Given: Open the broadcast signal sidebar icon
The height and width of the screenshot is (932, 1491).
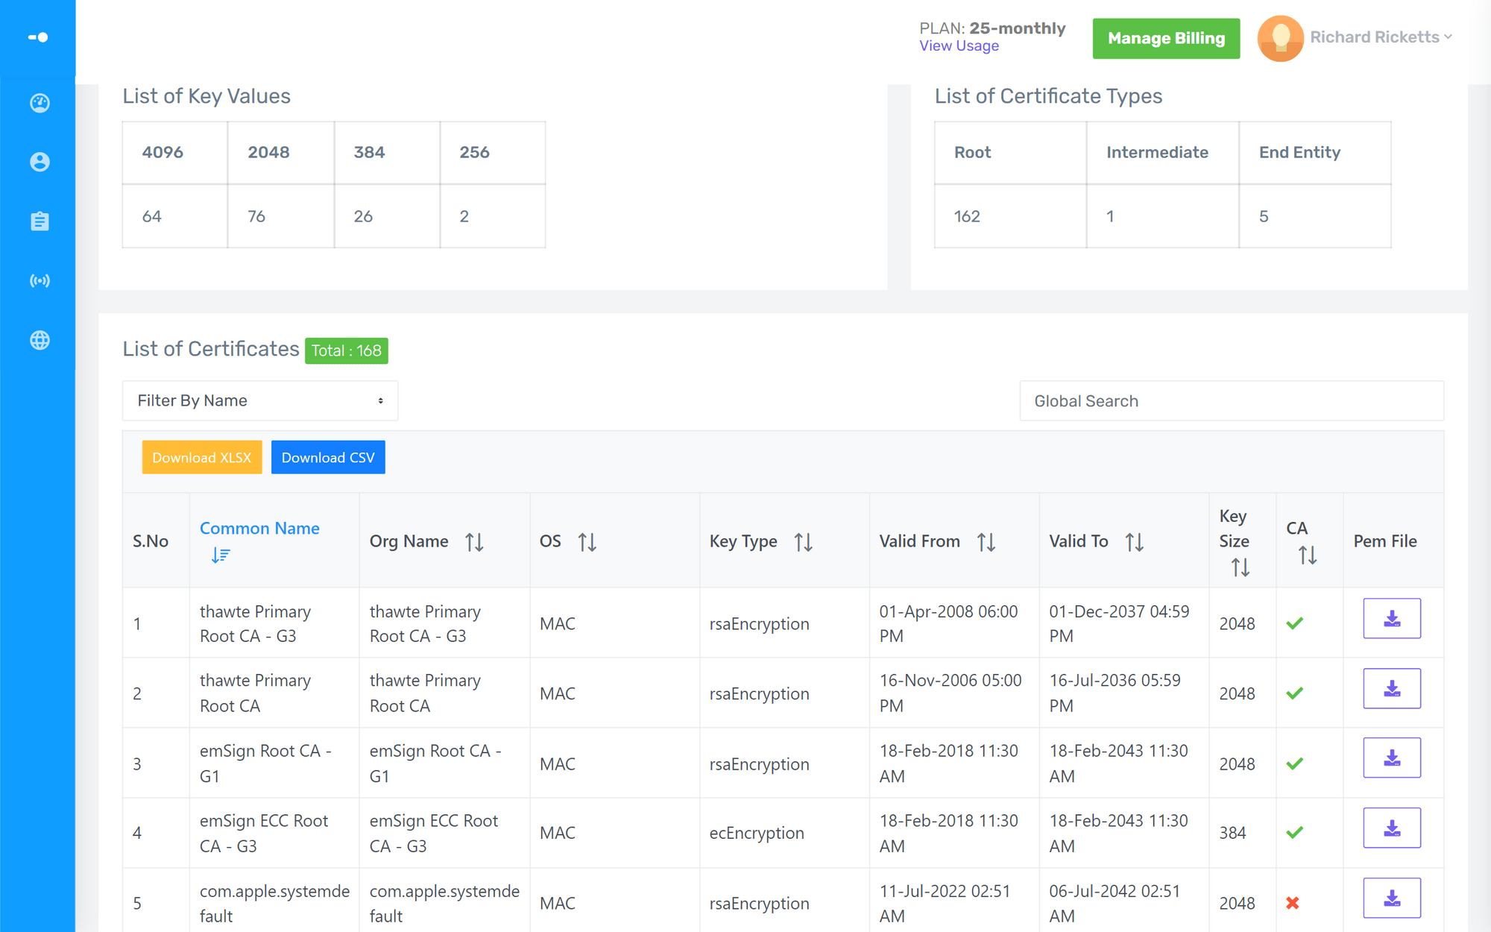Looking at the screenshot, I should (40, 281).
